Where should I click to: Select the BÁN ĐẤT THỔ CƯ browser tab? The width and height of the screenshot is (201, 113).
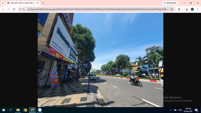(x=23, y=3)
